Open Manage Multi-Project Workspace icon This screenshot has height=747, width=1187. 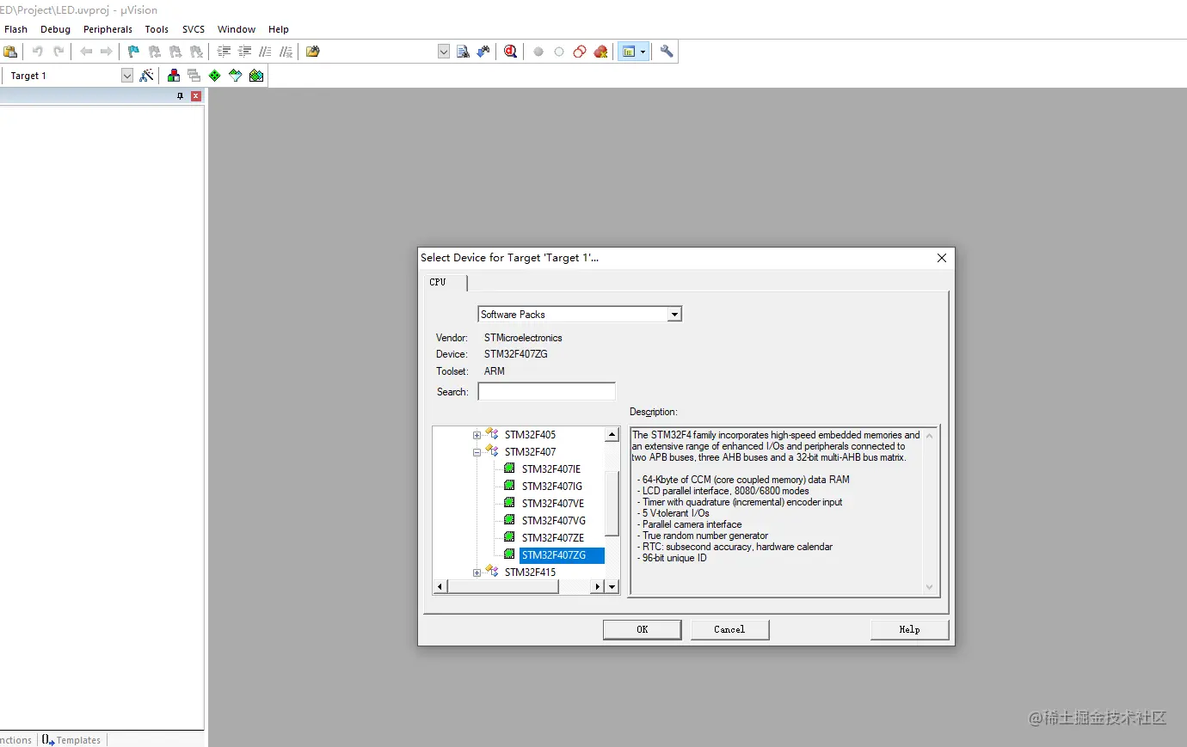194,76
